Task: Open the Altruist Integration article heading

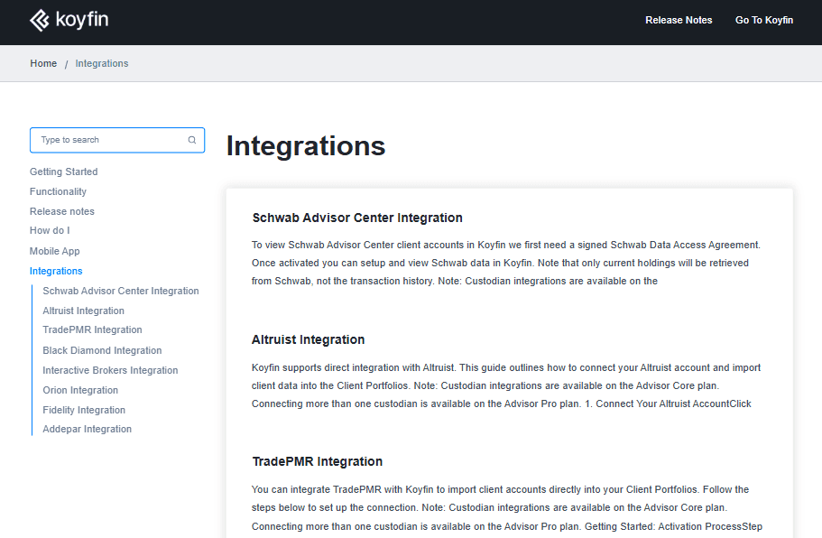Action: (308, 339)
